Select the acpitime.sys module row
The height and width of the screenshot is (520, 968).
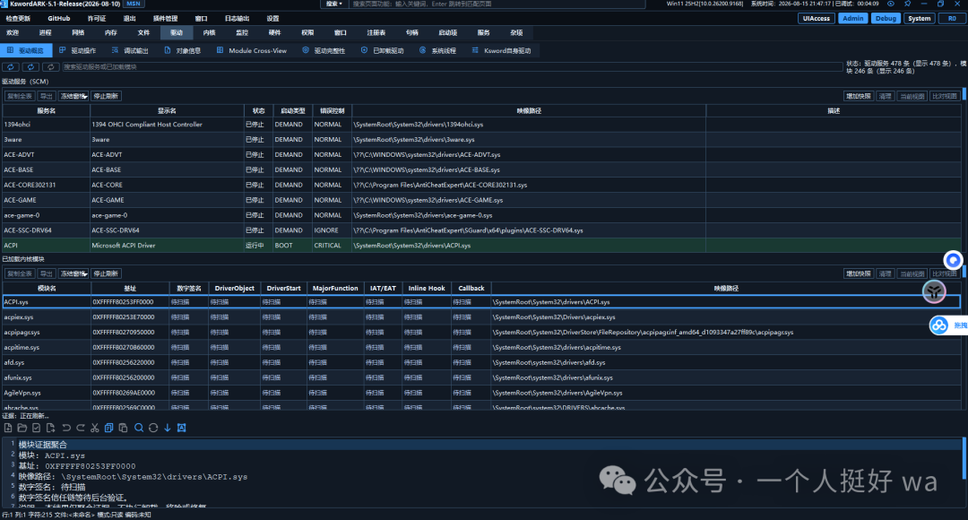[481, 347]
